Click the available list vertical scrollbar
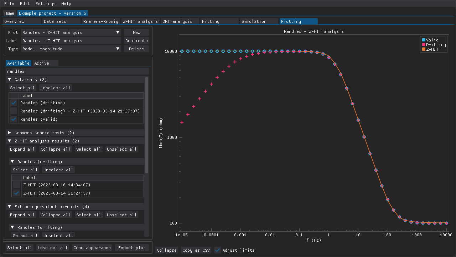Viewport: 456px width, 257px height. click(x=147, y=125)
